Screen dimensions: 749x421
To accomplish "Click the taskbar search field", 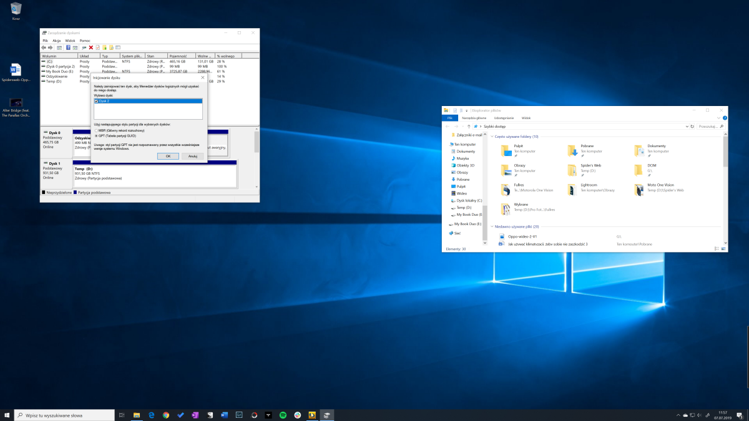I will (65, 415).
